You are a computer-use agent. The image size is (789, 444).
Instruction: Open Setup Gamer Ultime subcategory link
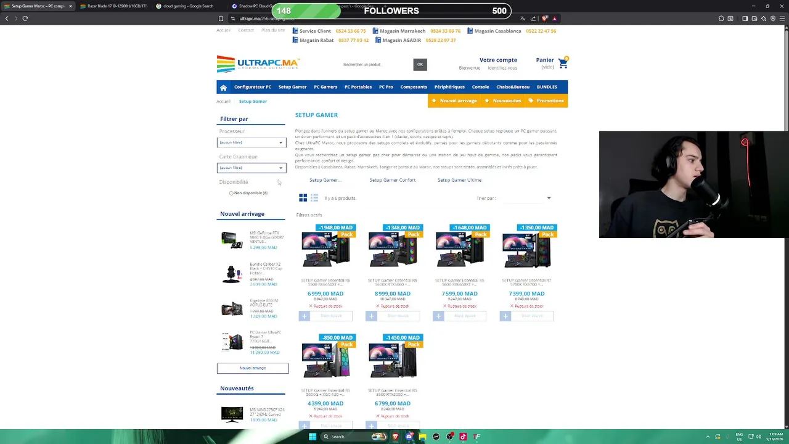tap(459, 180)
